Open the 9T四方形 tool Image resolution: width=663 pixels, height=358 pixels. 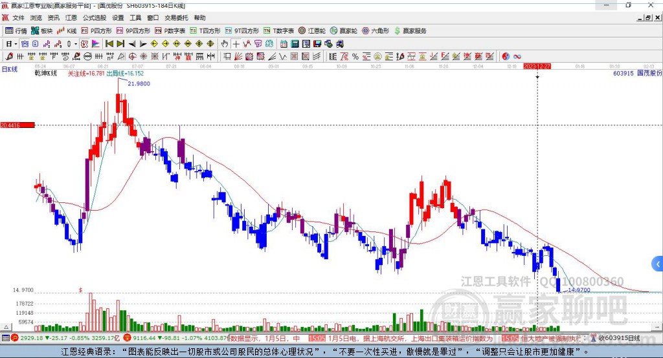click(242, 31)
